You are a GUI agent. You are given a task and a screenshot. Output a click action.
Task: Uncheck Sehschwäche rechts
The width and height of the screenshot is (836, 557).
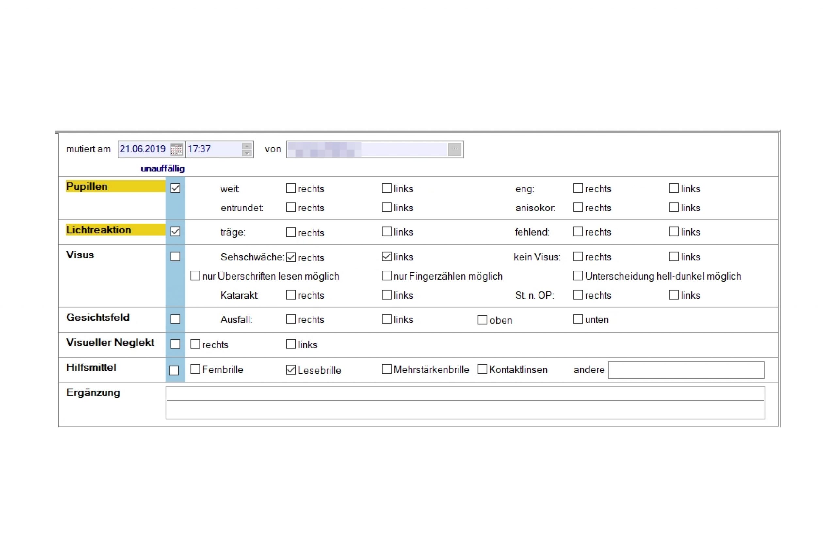tap(291, 257)
